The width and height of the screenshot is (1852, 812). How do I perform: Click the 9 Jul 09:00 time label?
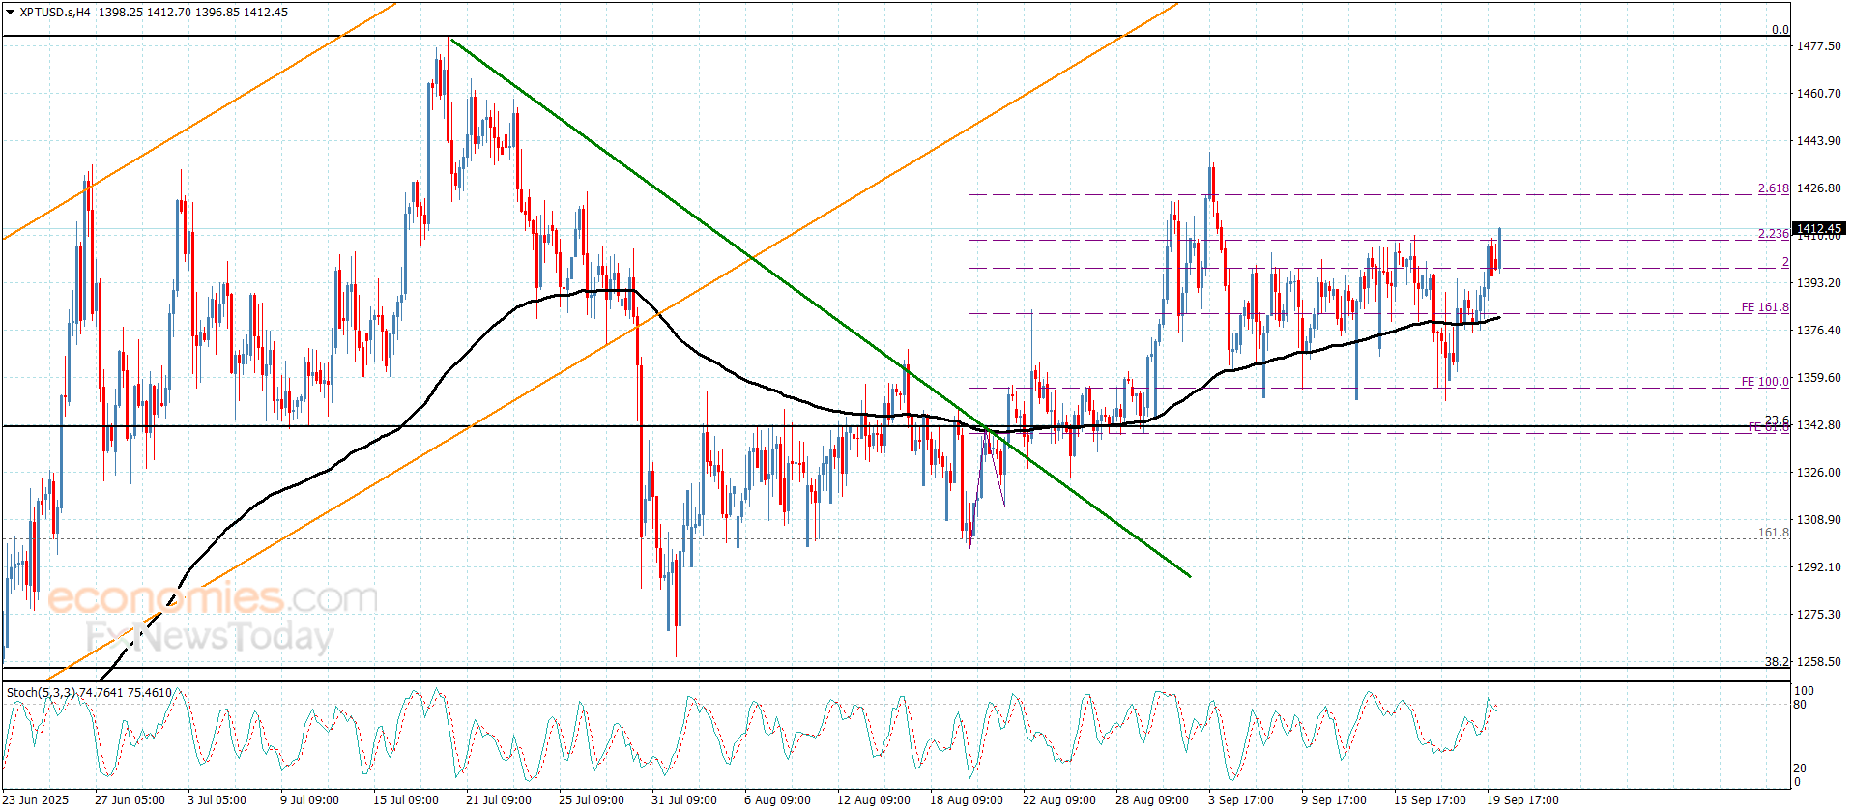tap(309, 799)
